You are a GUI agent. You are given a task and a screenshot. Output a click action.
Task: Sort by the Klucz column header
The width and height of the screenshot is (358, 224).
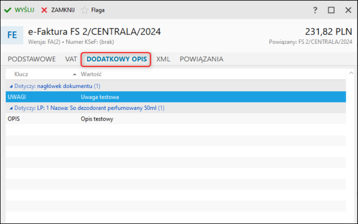point(22,74)
